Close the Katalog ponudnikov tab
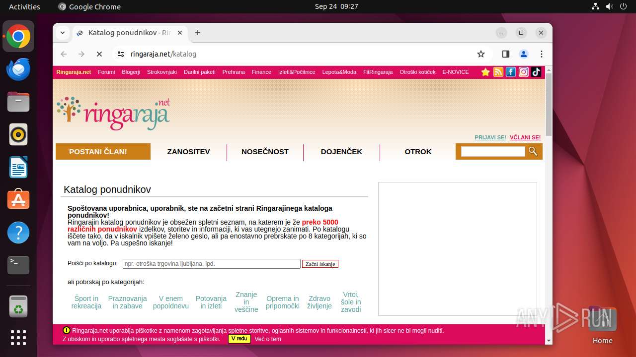The width and height of the screenshot is (636, 357). [180, 33]
